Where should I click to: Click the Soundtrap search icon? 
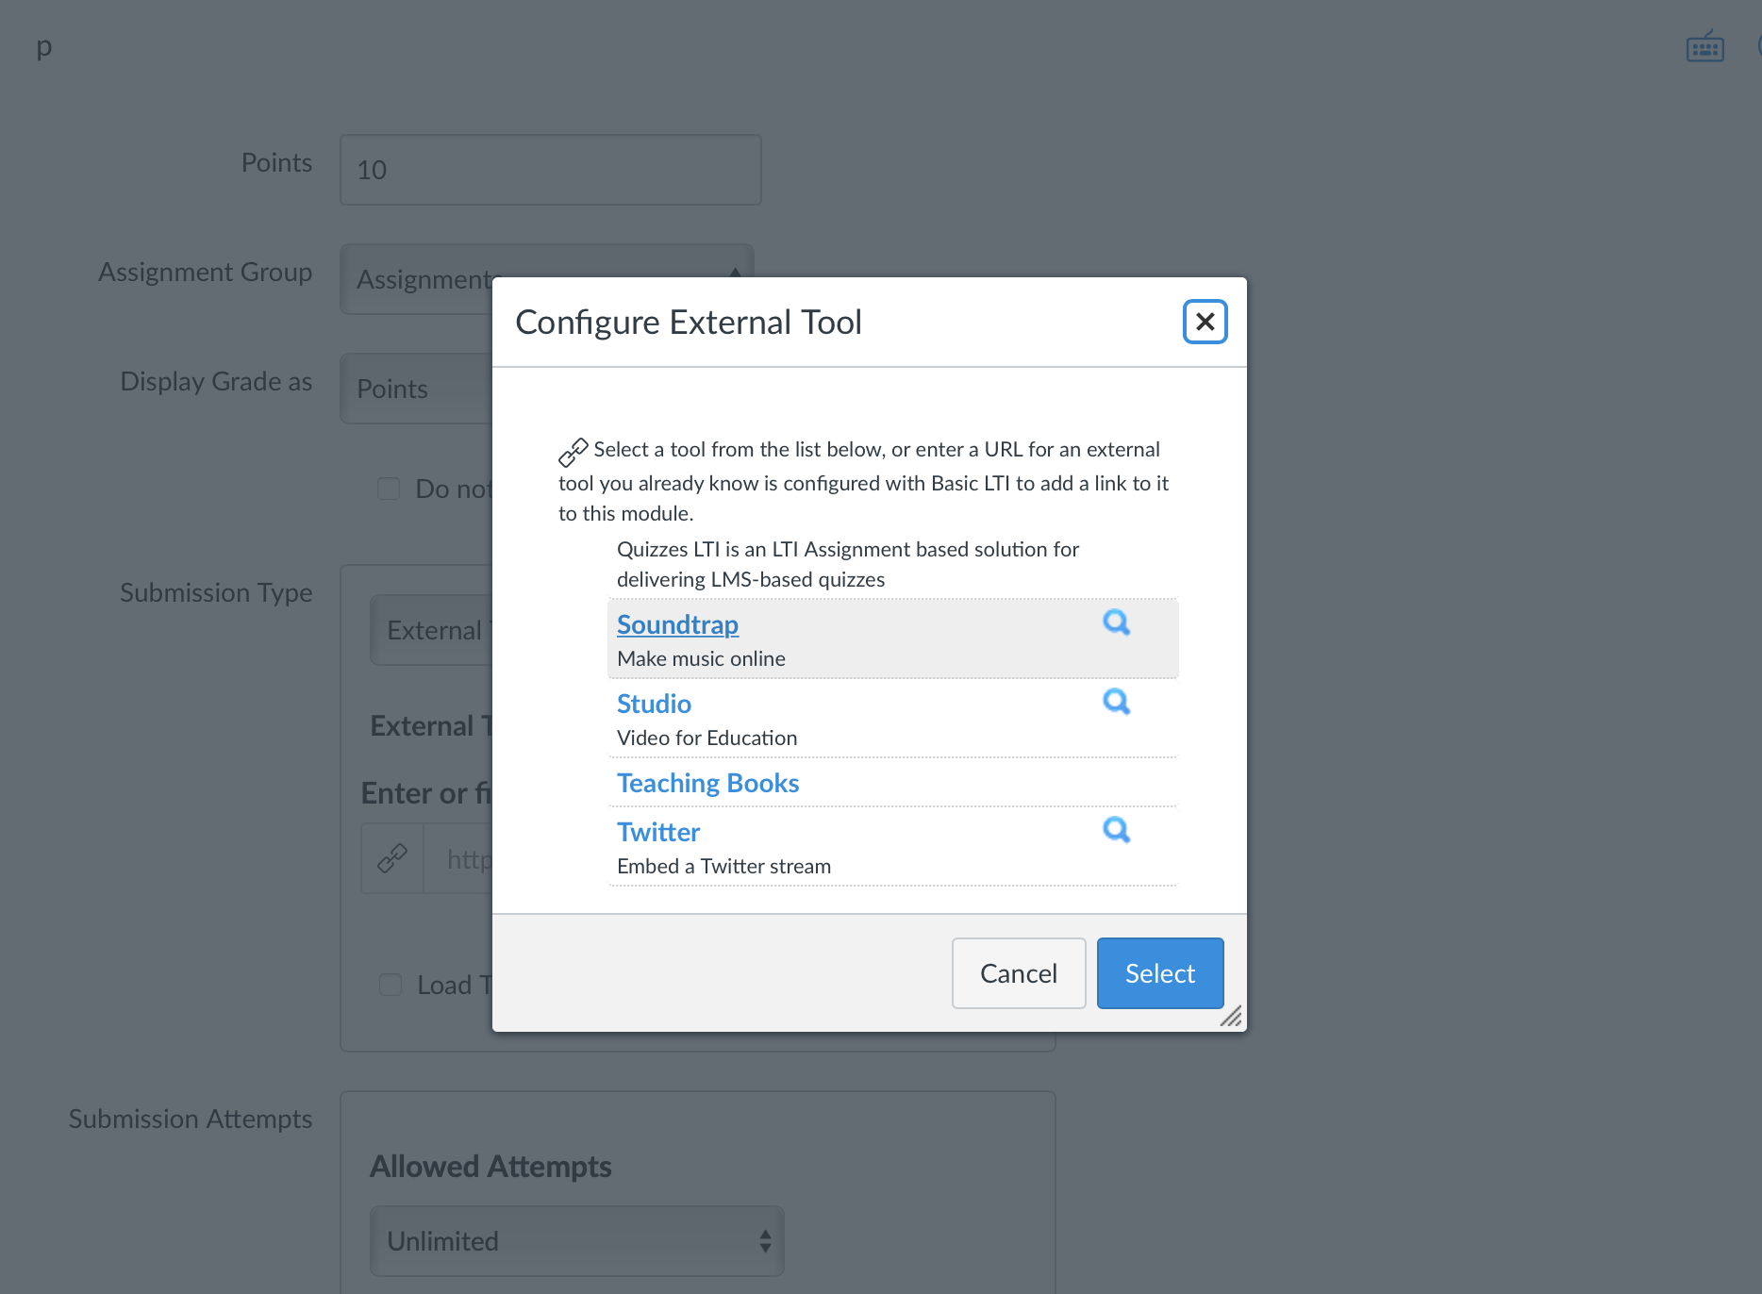click(x=1116, y=622)
